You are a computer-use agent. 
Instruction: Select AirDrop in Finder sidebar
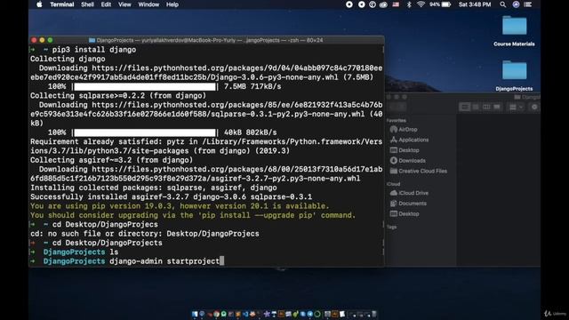(x=404, y=130)
